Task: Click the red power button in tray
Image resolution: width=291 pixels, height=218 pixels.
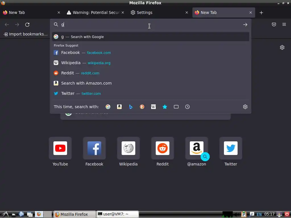Action: pos(287,214)
